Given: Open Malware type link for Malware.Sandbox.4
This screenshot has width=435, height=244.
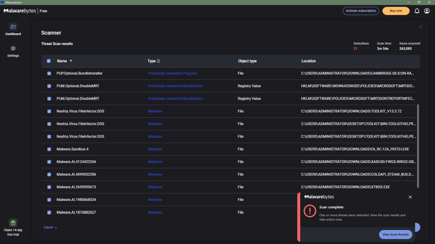Looking at the screenshot, I should [x=155, y=149].
